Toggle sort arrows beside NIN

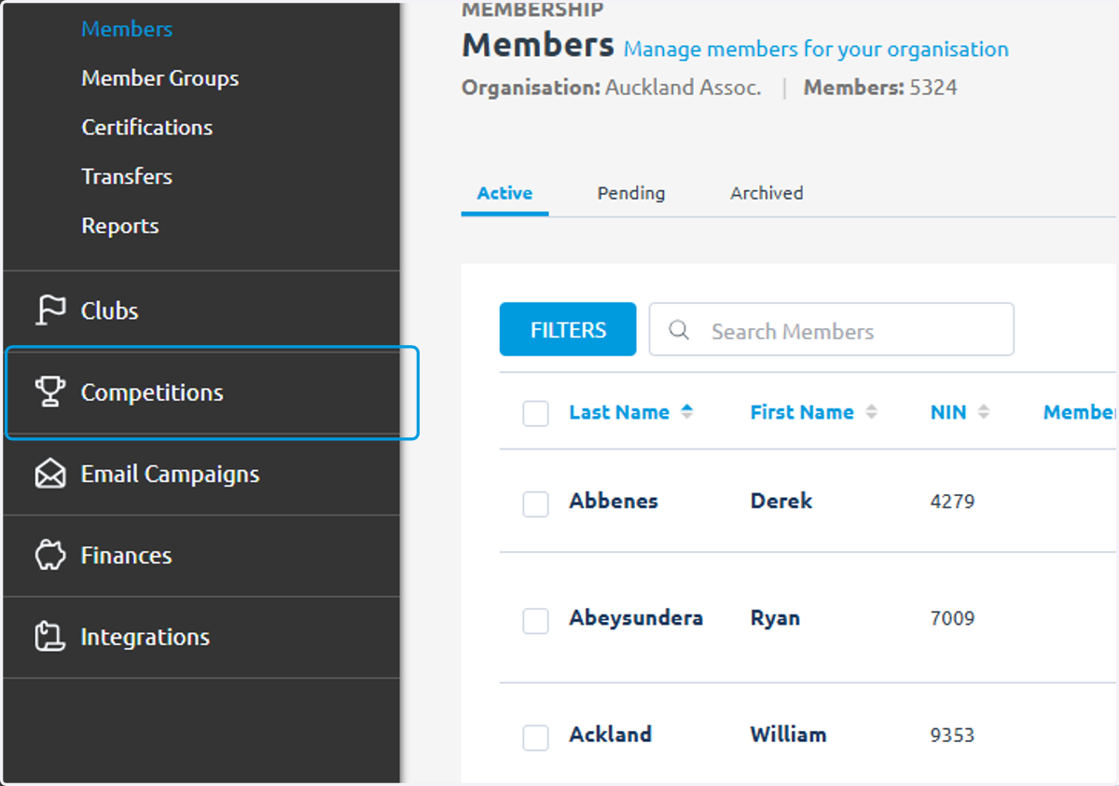[x=984, y=412]
